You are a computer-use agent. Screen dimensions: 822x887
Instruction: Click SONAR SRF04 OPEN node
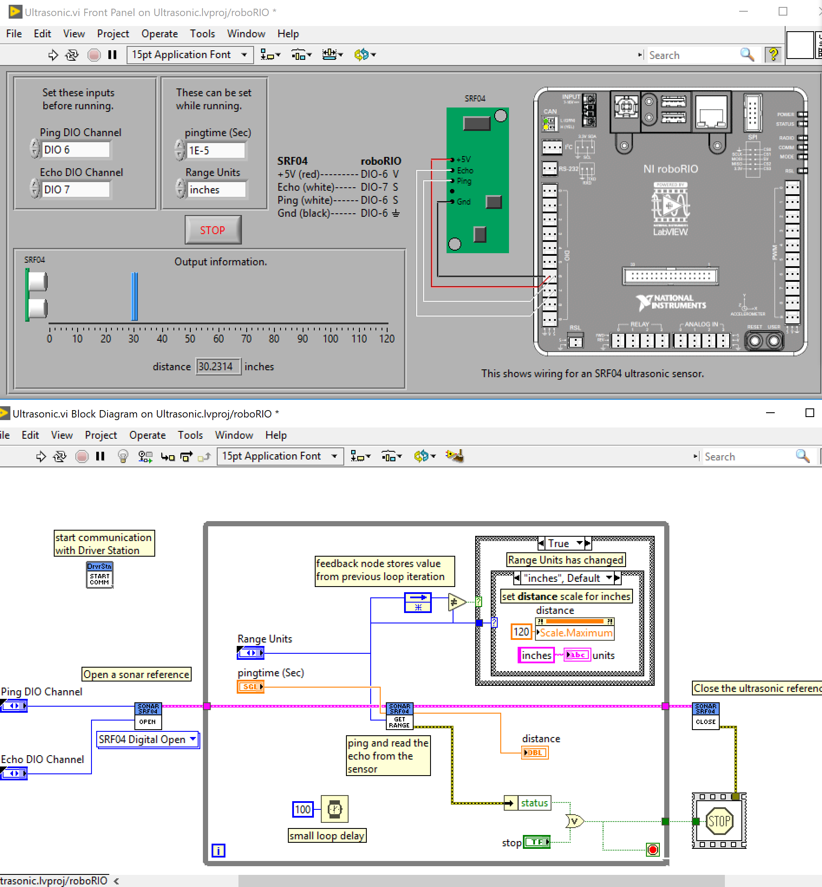[148, 716]
